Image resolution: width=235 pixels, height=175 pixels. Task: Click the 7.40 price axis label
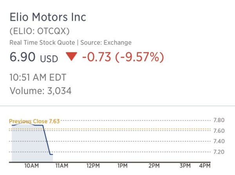tap(219, 141)
